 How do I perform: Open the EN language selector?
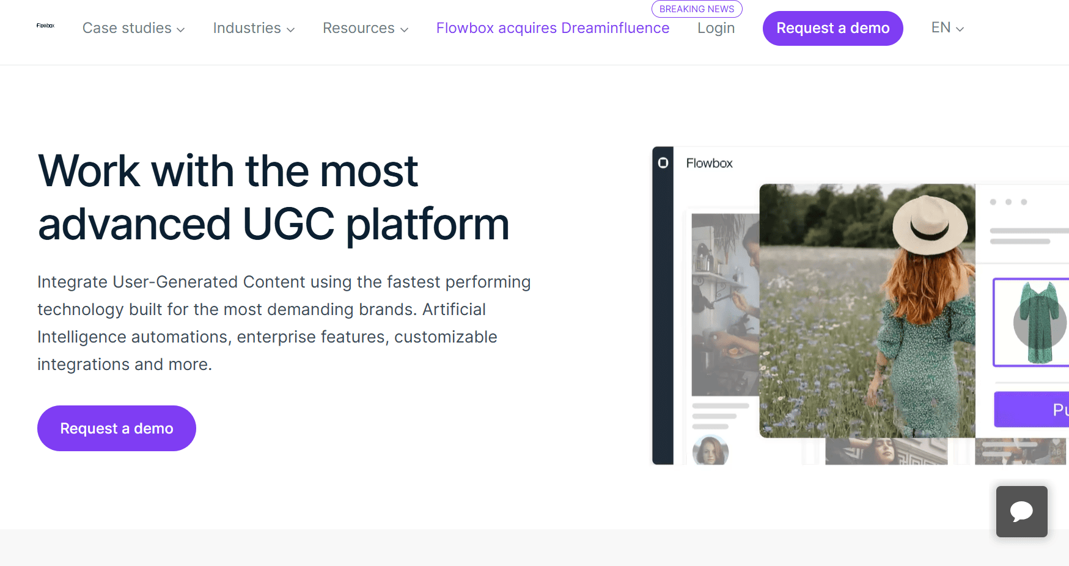pos(947,28)
